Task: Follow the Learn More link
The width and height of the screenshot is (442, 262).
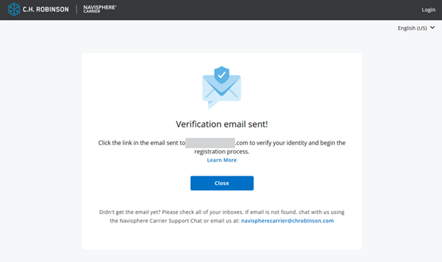Action: click(x=222, y=160)
